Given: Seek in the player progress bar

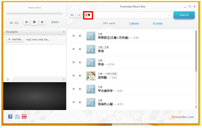Looking at the screenshot, I should pyautogui.click(x=35, y=14).
